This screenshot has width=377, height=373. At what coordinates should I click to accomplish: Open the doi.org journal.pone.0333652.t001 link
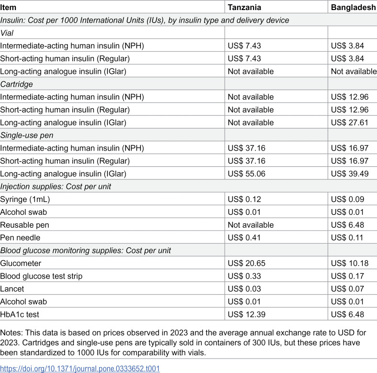(x=80, y=368)
